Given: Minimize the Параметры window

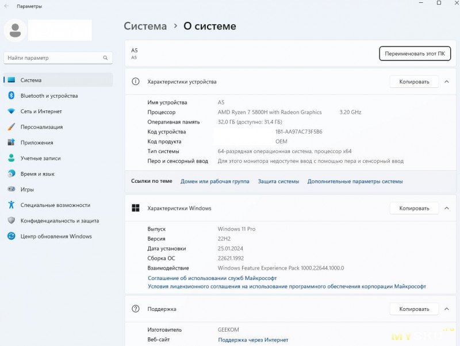Looking at the screenshot, I should click(421, 3).
